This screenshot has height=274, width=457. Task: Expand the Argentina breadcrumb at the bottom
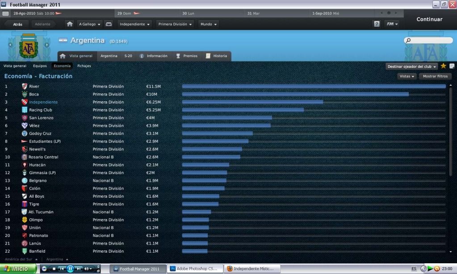[57, 259]
